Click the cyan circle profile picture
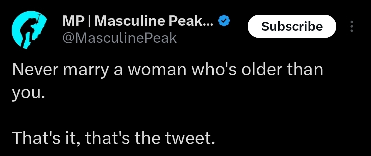This screenshot has height=156, width=371. click(29, 30)
